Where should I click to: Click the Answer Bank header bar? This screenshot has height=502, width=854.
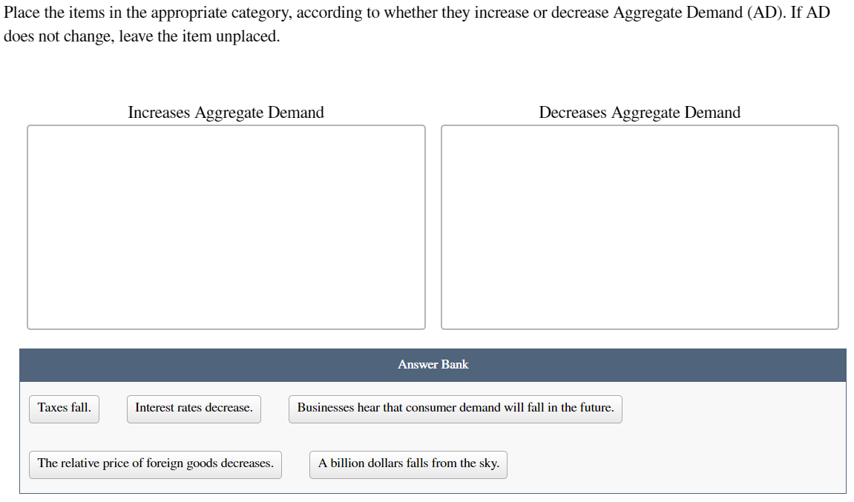click(x=433, y=365)
